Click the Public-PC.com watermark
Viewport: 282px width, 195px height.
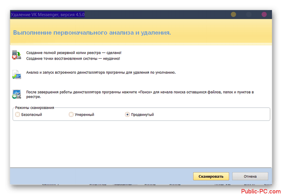point(261,191)
